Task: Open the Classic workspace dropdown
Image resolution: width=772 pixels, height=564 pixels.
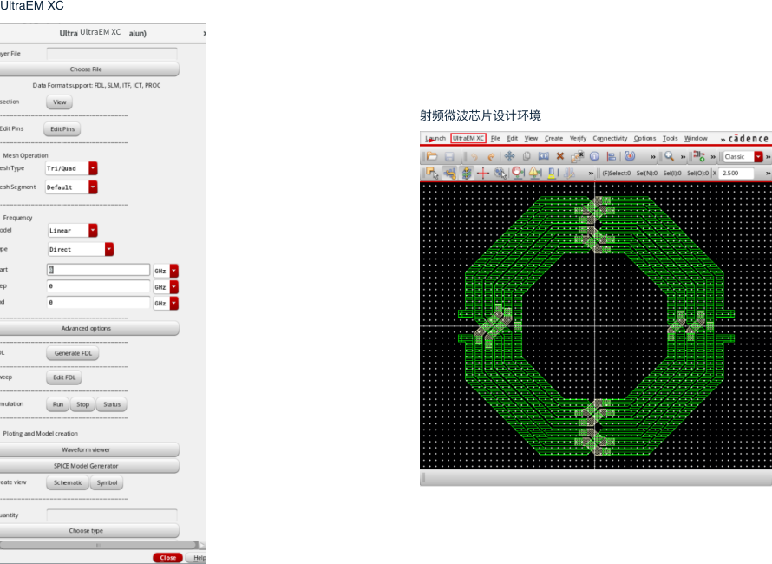Action: coord(758,157)
